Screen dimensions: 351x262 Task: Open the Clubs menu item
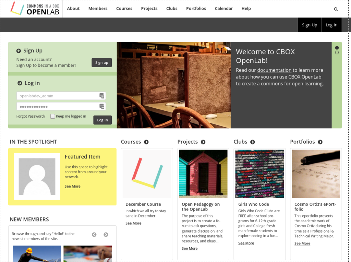point(172,9)
